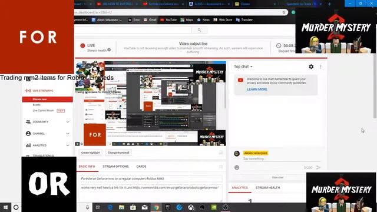Select Stream now in sidebar

click(x=47, y=100)
